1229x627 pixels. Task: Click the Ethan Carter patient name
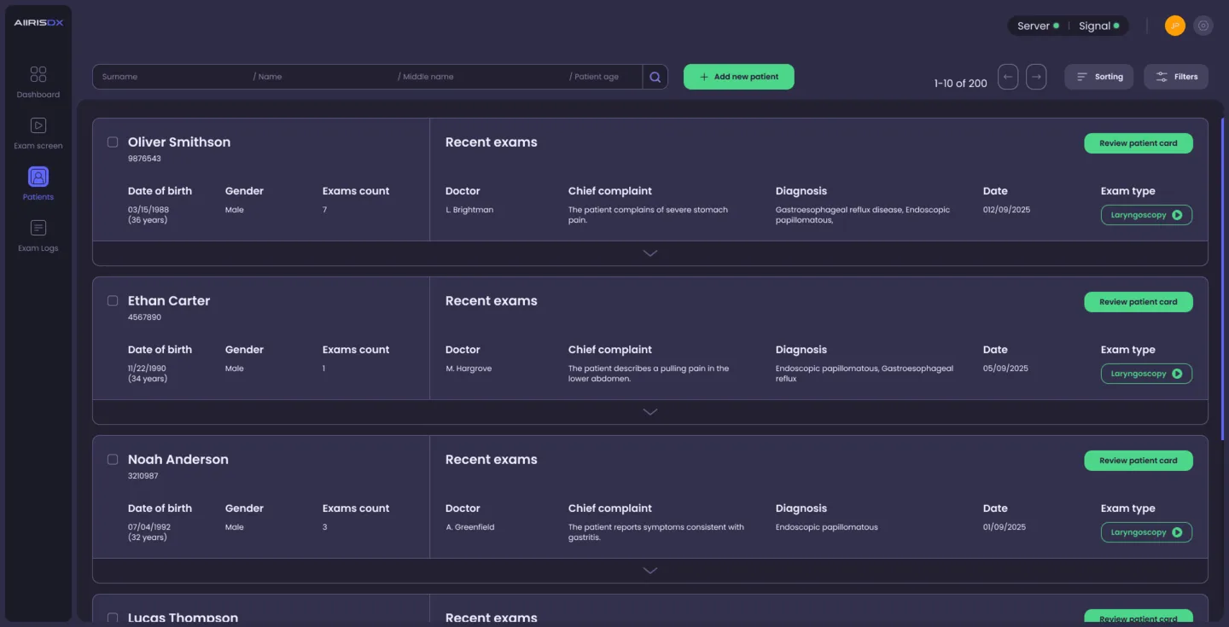point(169,301)
